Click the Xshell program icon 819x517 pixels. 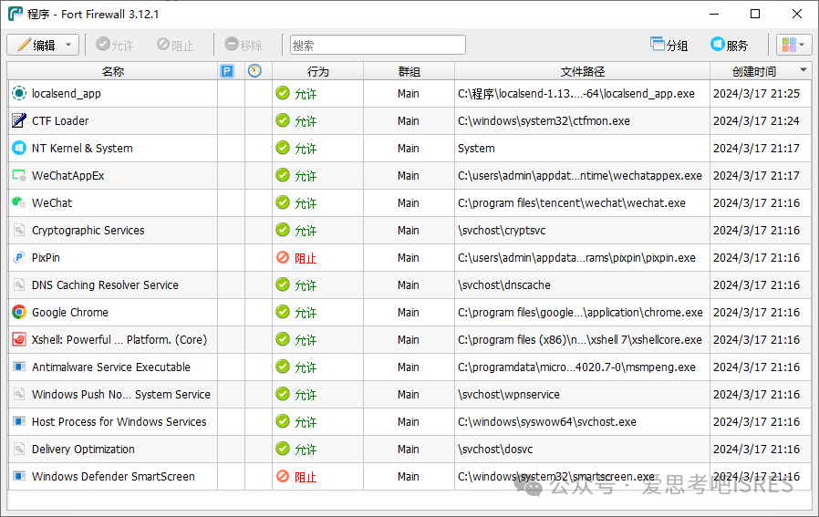click(x=18, y=339)
